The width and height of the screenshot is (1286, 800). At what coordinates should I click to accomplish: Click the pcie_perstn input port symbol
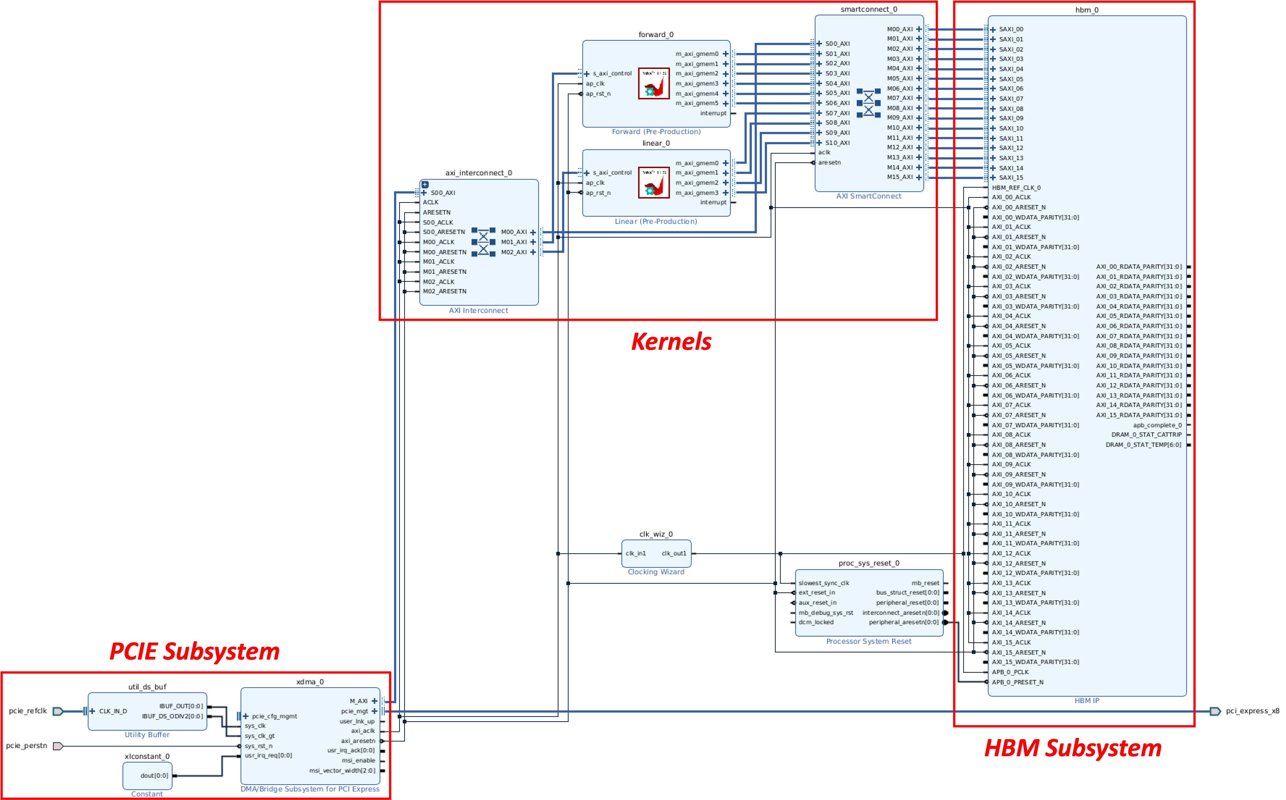[58, 746]
